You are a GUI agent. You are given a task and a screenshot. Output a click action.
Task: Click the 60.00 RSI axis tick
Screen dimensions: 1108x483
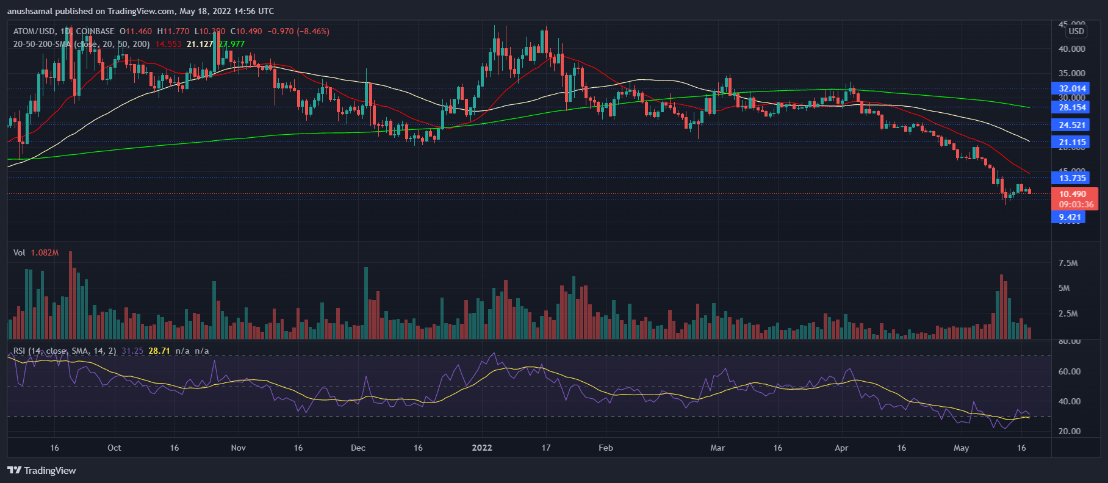(1070, 371)
